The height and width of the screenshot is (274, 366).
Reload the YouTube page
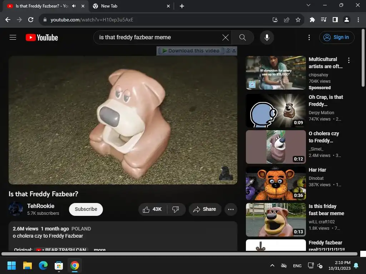31,20
